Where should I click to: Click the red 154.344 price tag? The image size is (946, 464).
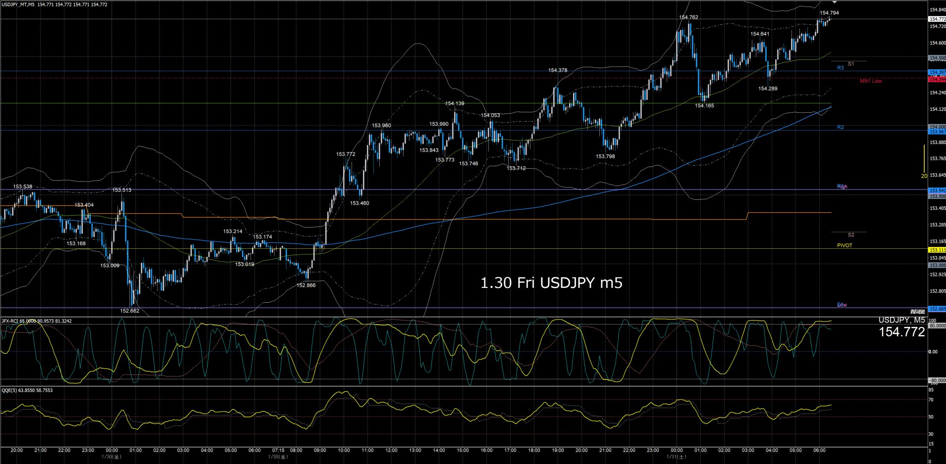tap(937, 79)
